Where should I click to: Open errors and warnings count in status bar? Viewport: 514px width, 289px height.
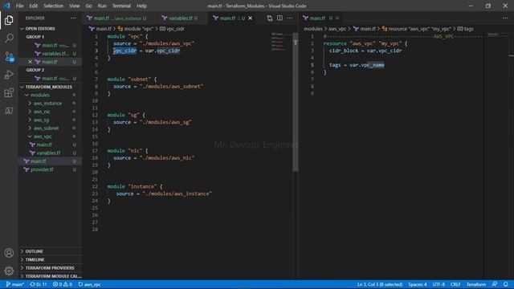(63, 284)
